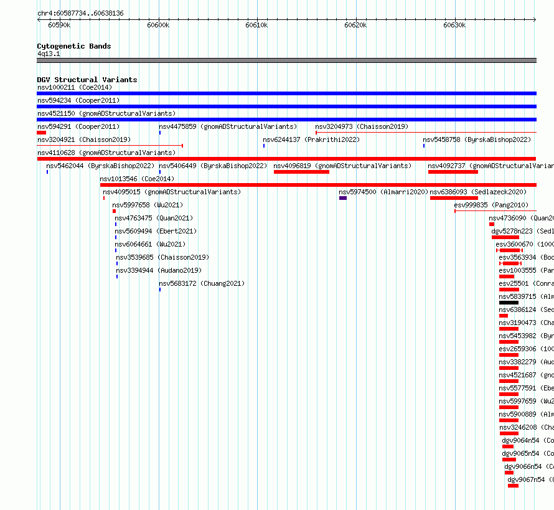Click nsv5974500 (Almarri2020) label

pos(383,192)
